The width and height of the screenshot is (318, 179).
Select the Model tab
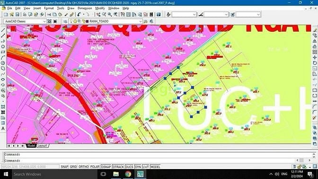click(x=31, y=146)
